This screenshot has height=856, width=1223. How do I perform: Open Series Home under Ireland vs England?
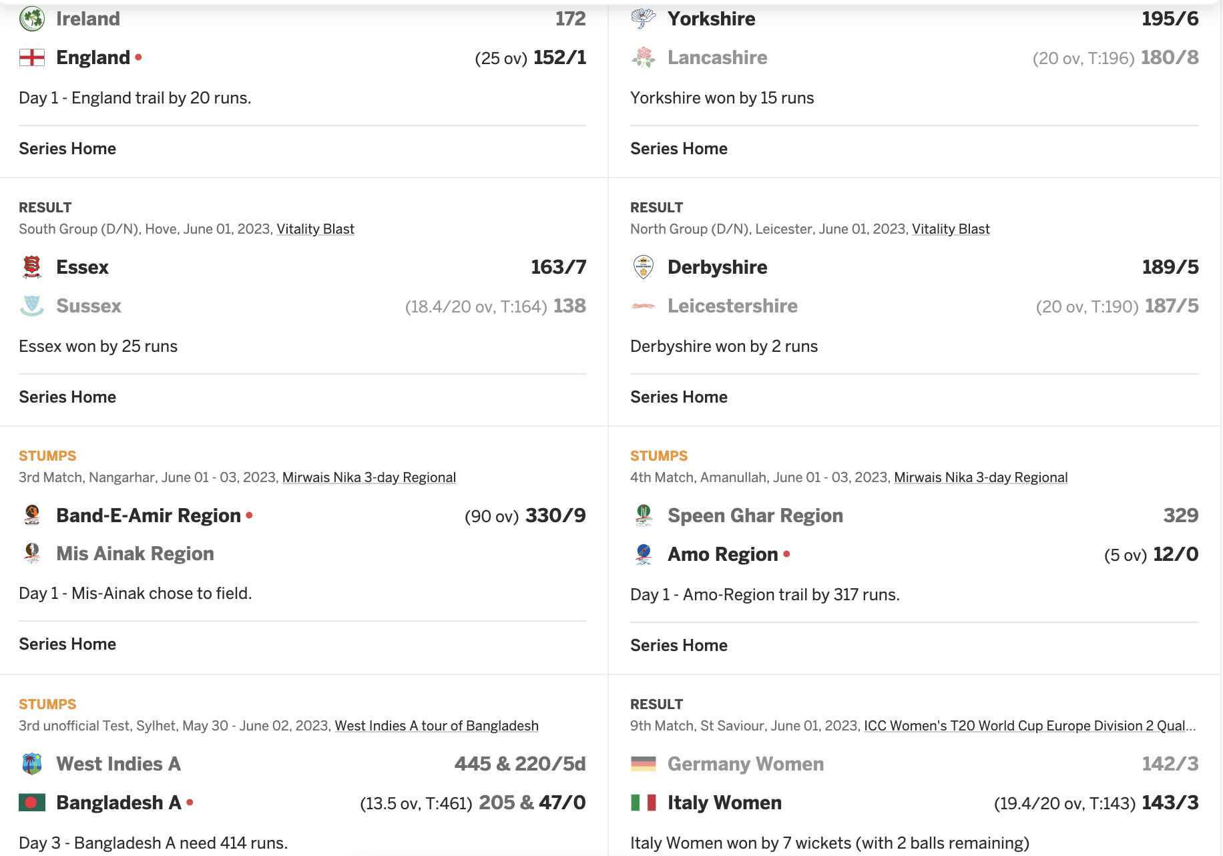(x=67, y=149)
